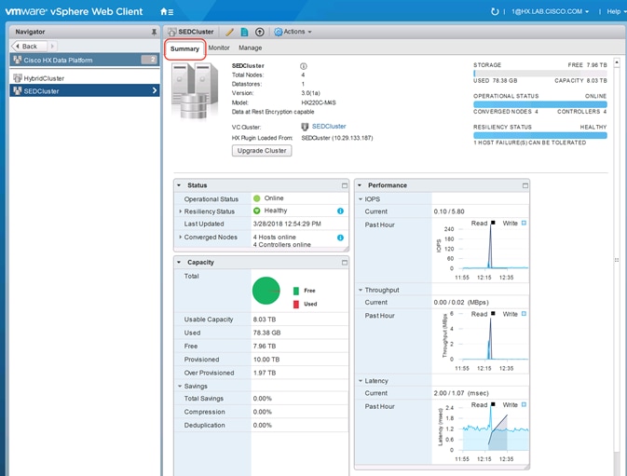Toggle IOPS Read series legend box
This screenshot has width=627, height=476.
493,223
